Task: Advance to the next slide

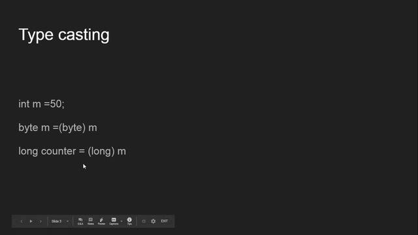Action: [40, 221]
